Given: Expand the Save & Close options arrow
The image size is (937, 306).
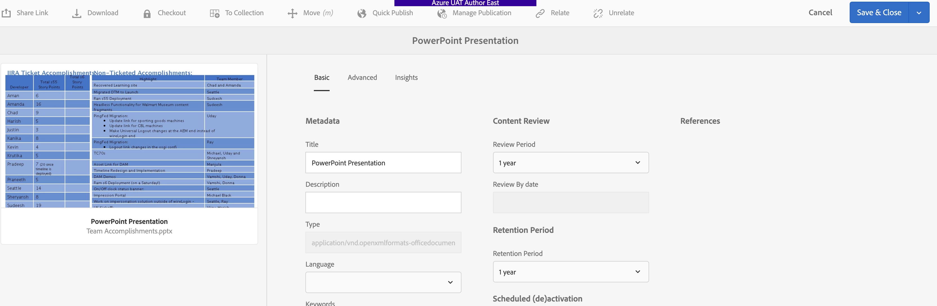Looking at the screenshot, I should [918, 13].
